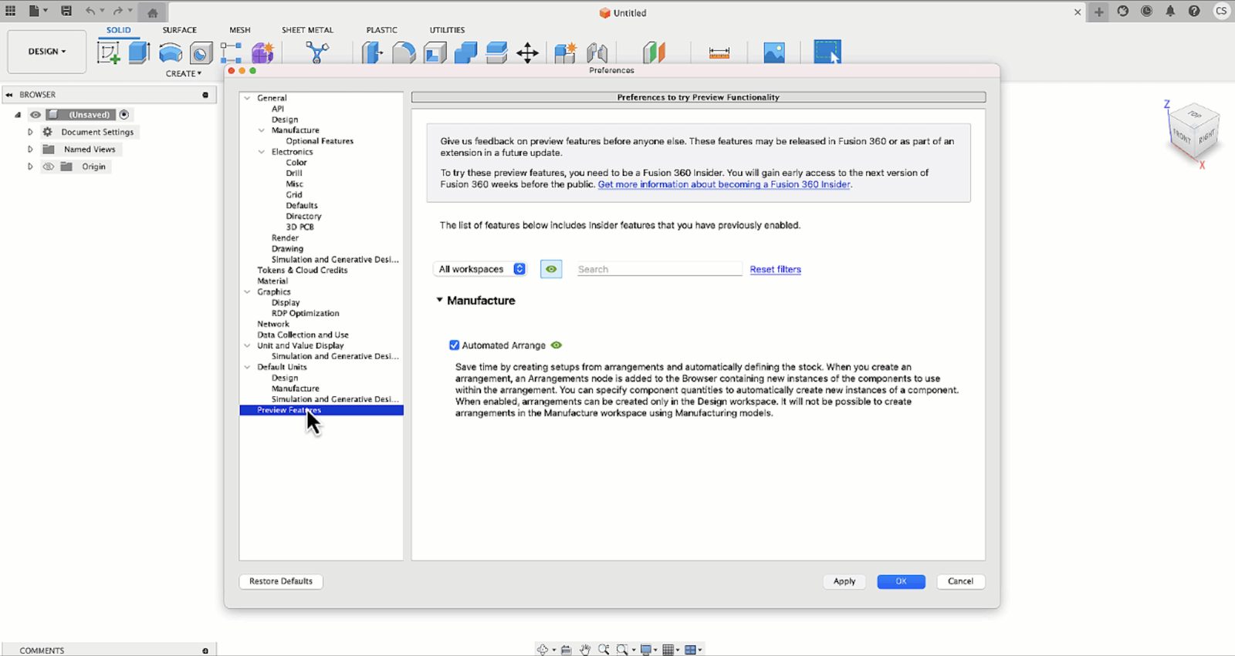Open the notifications bell
1235x656 pixels.
(1170, 11)
